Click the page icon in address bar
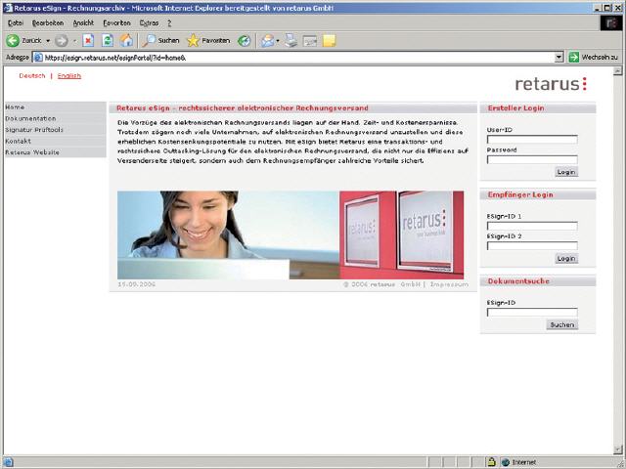This screenshot has height=469, width=626. (x=38, y=58)
